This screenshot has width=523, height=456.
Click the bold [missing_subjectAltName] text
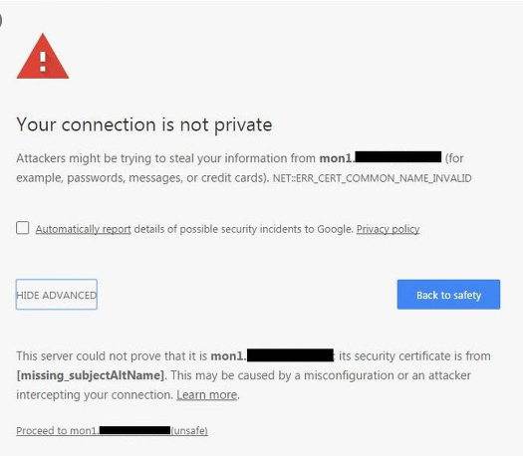[91, 375]
